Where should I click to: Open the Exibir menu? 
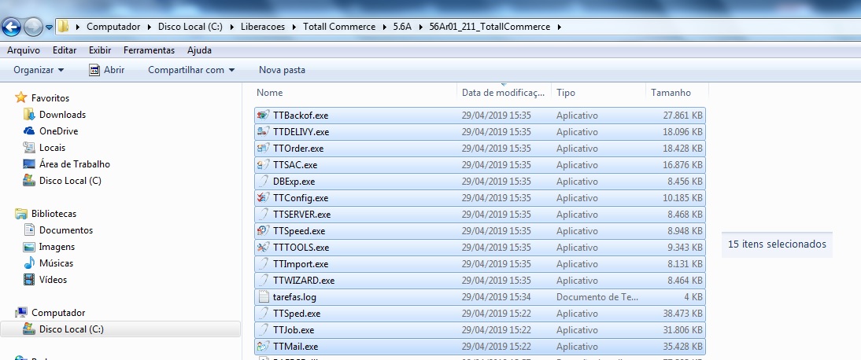100,50
